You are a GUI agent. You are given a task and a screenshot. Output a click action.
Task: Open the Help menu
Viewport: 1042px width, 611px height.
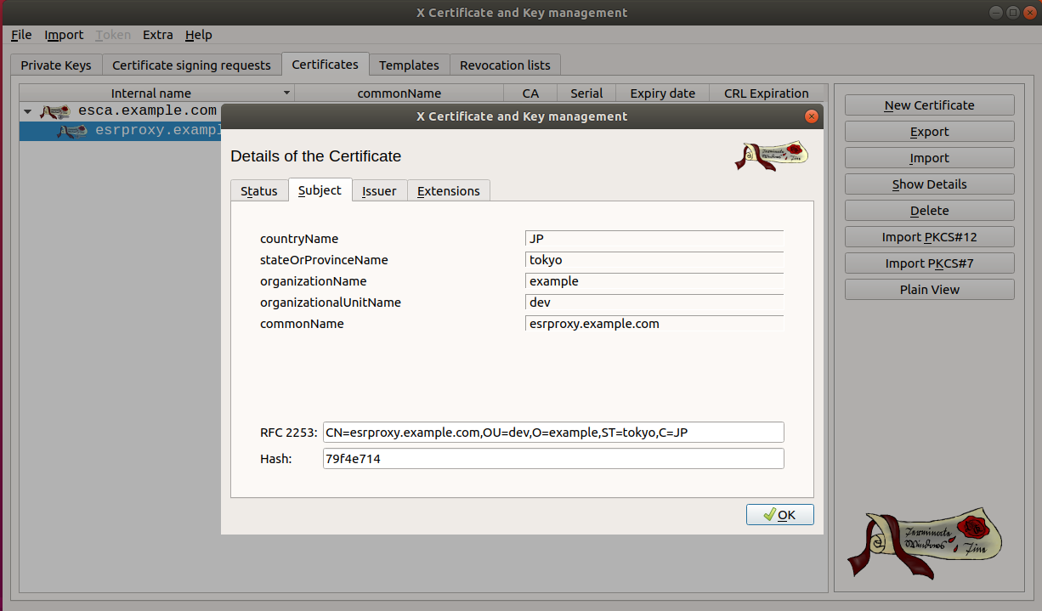point(199,35)
